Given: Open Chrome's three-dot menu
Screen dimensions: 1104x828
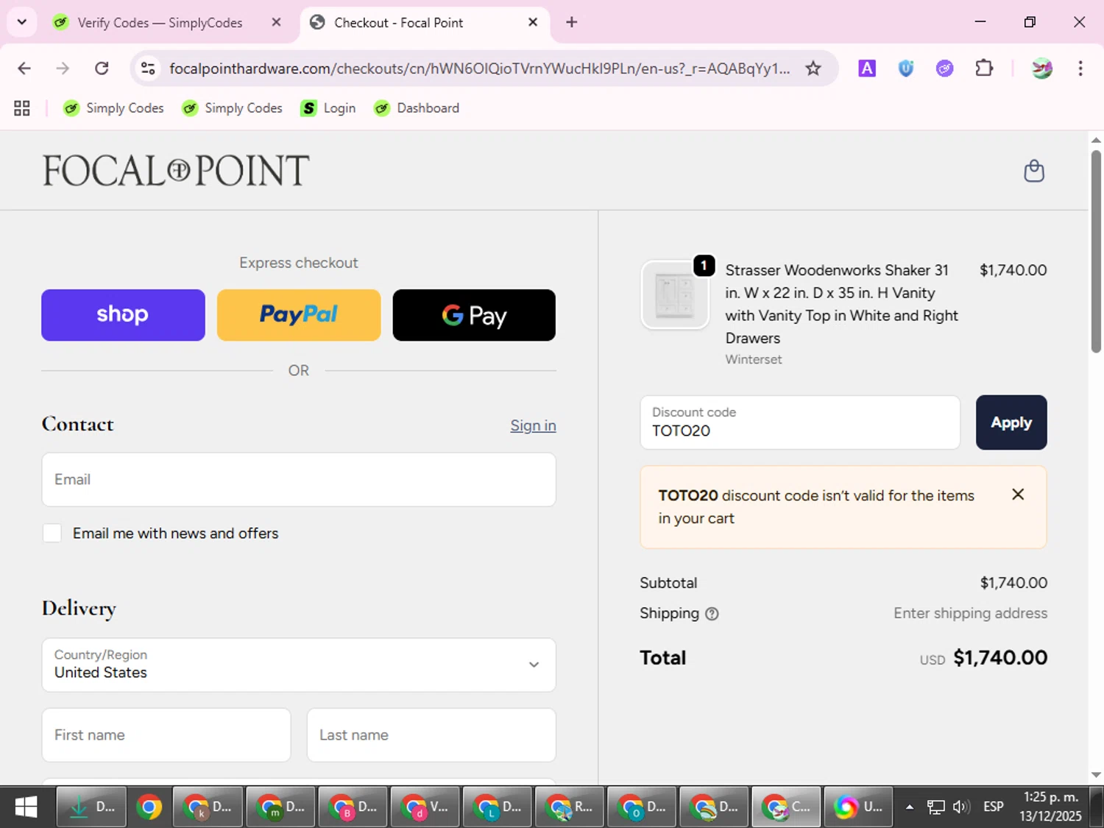Looking at the screenshot, I should point(1080,68).
